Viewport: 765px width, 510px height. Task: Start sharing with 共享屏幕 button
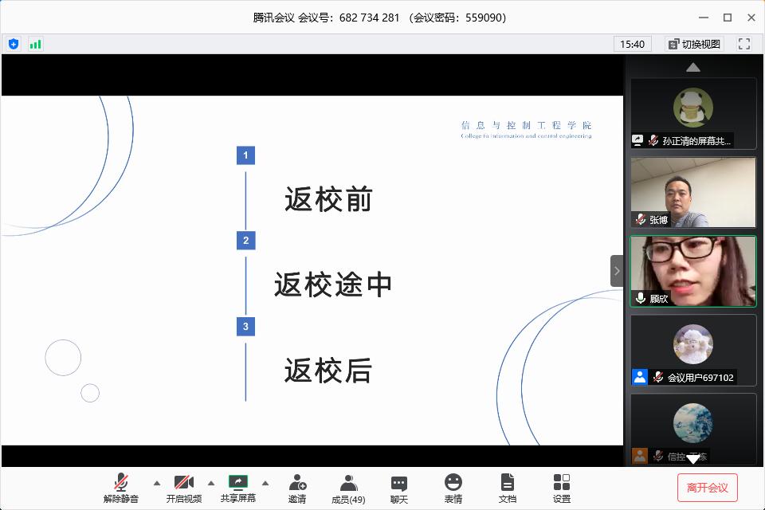tap(238, 488)
